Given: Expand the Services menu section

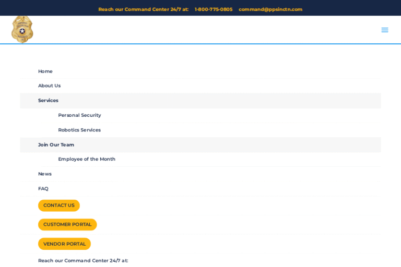Looking at the screenshot, I should 48,101.
